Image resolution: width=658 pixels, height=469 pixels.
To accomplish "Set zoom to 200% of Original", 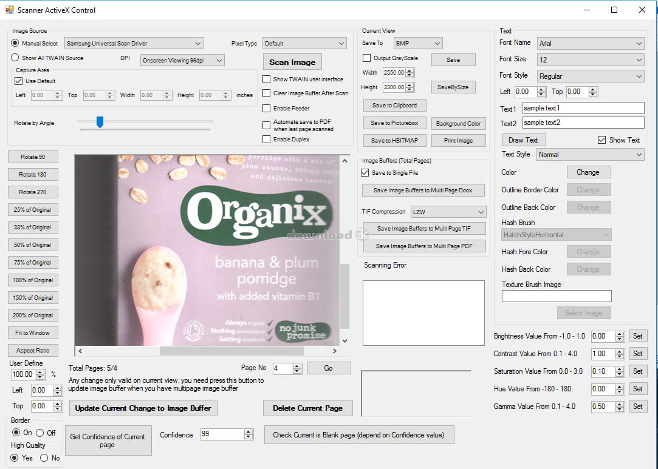I will [x=33, y=315].
